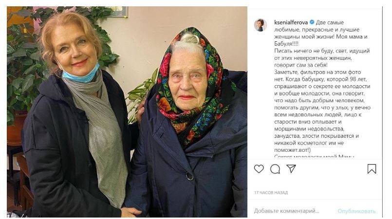This screenshot has height=219, width=392.
Task: Click the cut-off caption line at bottom
Action: [314, 156]
